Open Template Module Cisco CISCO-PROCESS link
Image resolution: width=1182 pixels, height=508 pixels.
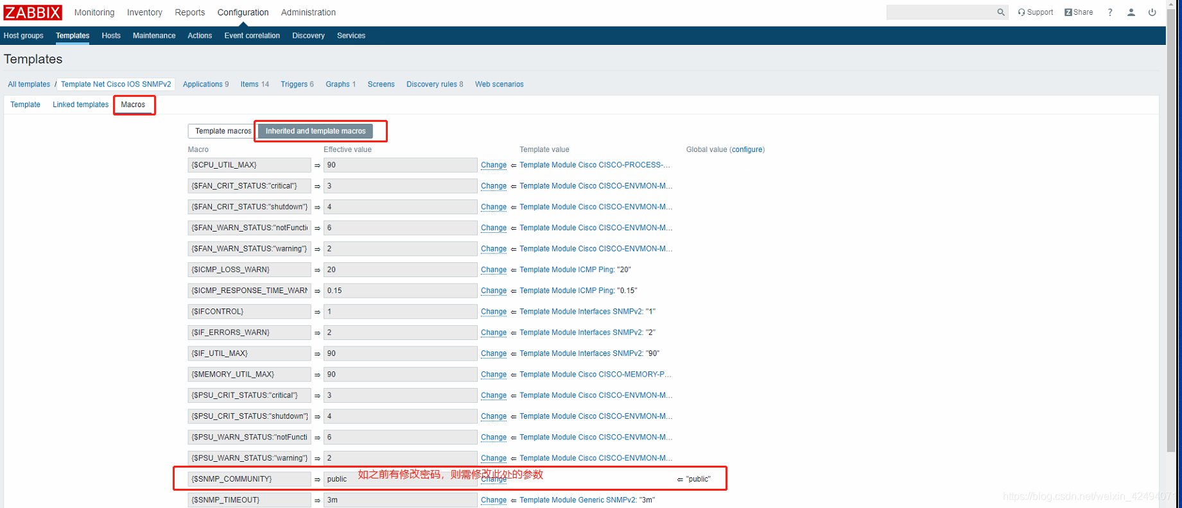[x=595, y=165]
